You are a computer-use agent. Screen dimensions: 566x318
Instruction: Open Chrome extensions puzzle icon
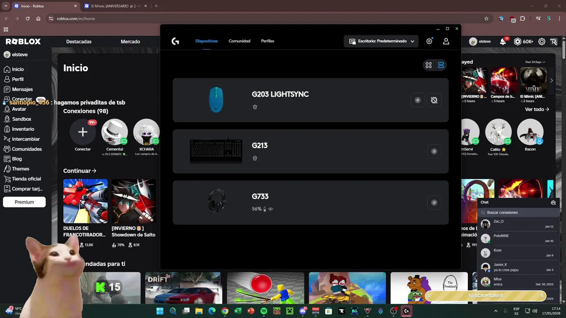coord(523,19)
